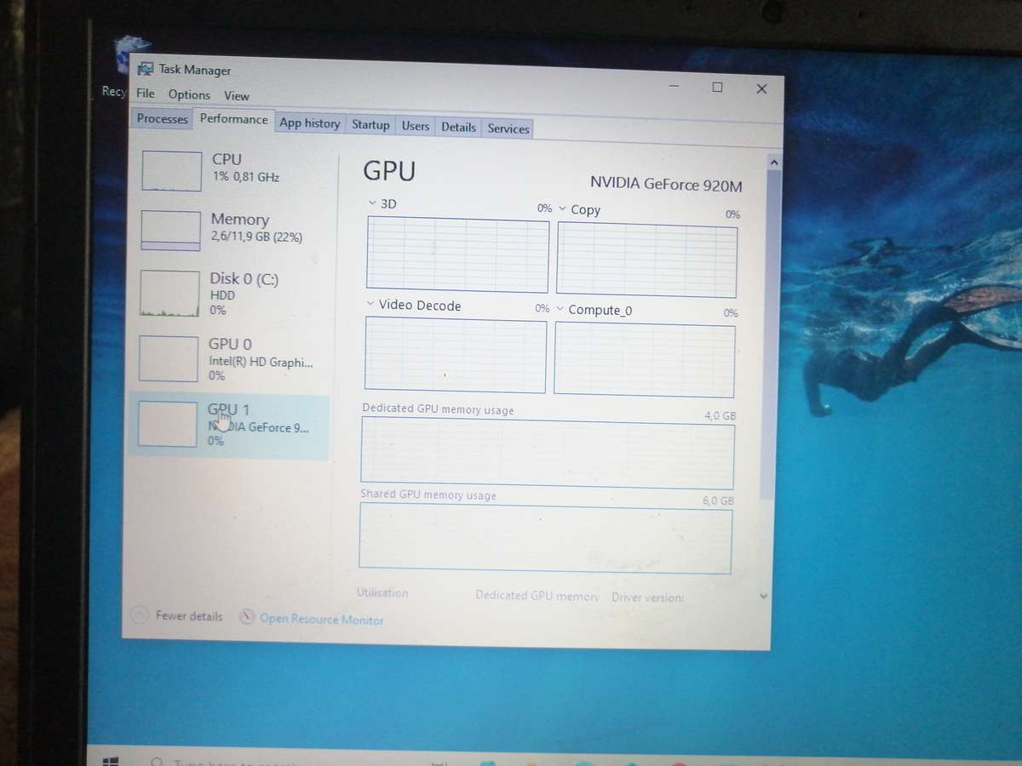1022x766 pixels.
Task: Open the Video Decode engine selector
Action: (x=370, y=305)
